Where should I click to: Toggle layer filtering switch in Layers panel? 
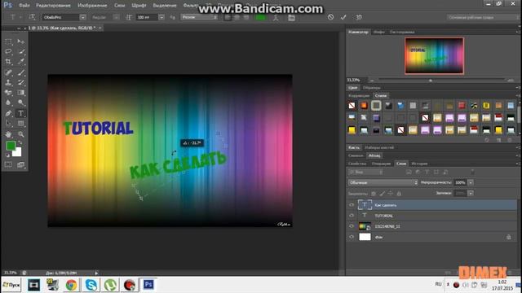(472, 172)
